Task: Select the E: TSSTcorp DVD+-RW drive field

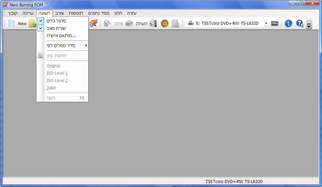Action: [227, 23]
